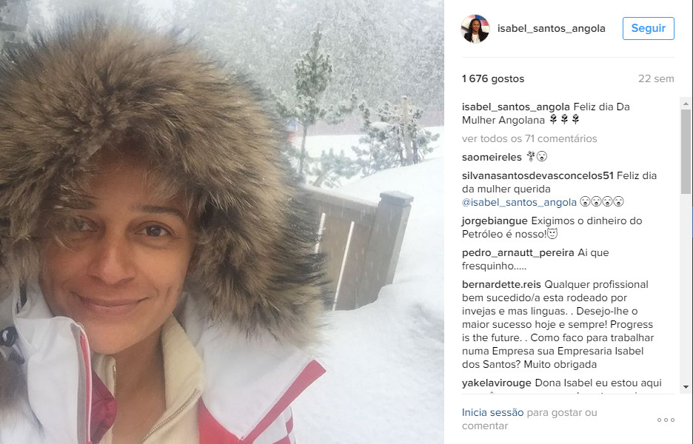Click the comments scrollbar thumb
This screenshot has width=693, height=444.
coord(686,152)
